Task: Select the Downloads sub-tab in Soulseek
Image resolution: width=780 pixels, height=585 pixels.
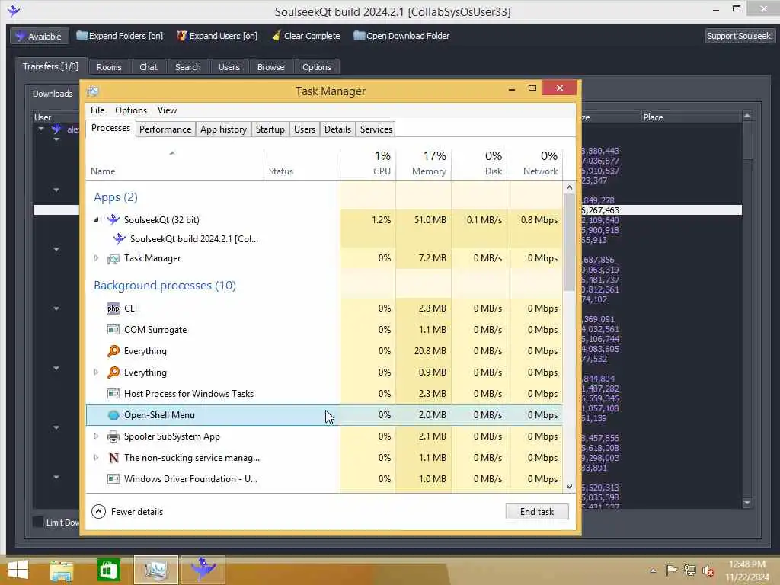Action: [53, 94]
